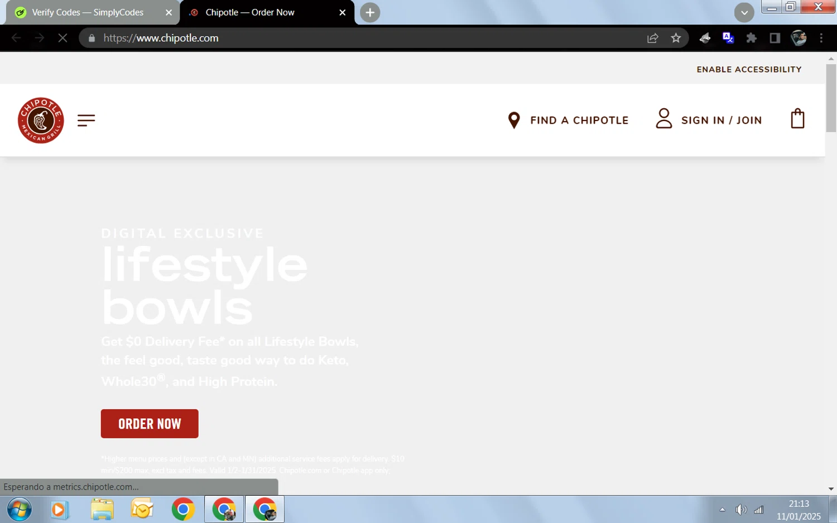Select the Chipotle Order Now tab
The image size is (837, 523).
coord(267,12)
